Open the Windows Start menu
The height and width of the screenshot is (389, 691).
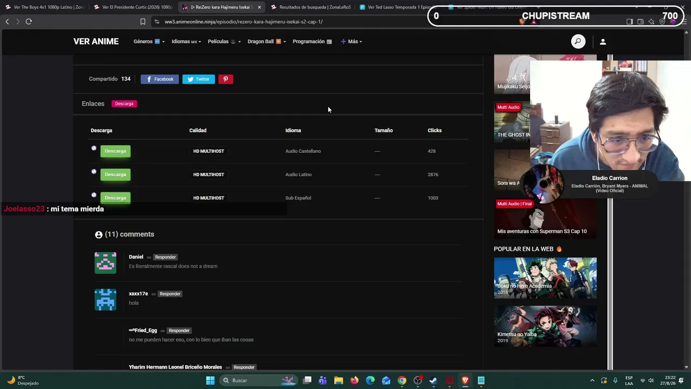(211, 380)
